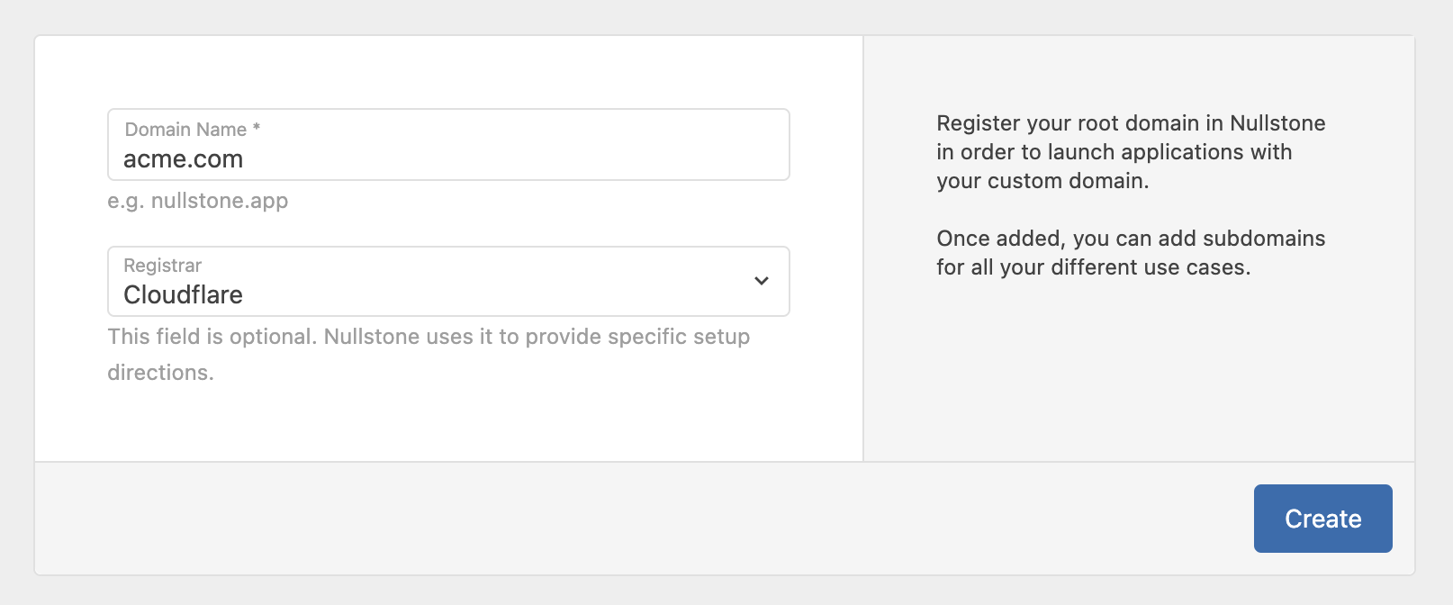Click inside the acme.com domain input
The height and width of the screenshot is (605, 1453).
(x=450, y=158)
